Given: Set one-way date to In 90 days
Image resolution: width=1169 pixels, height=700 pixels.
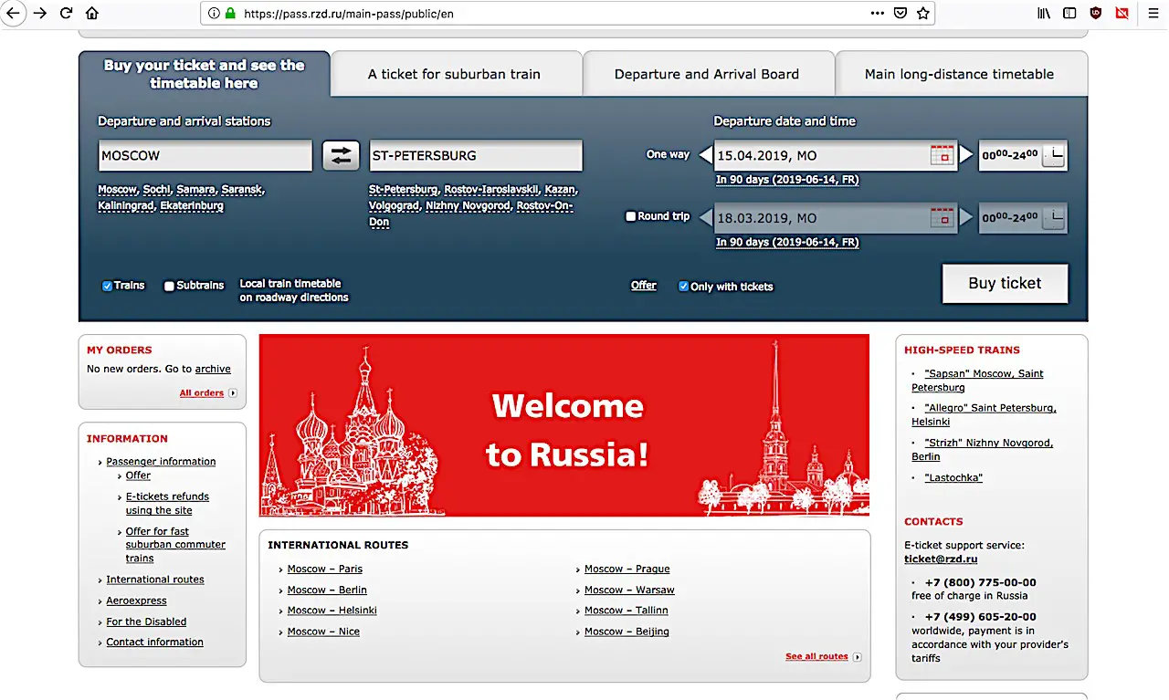Looking at the screenshot, I should coord(787,180).
